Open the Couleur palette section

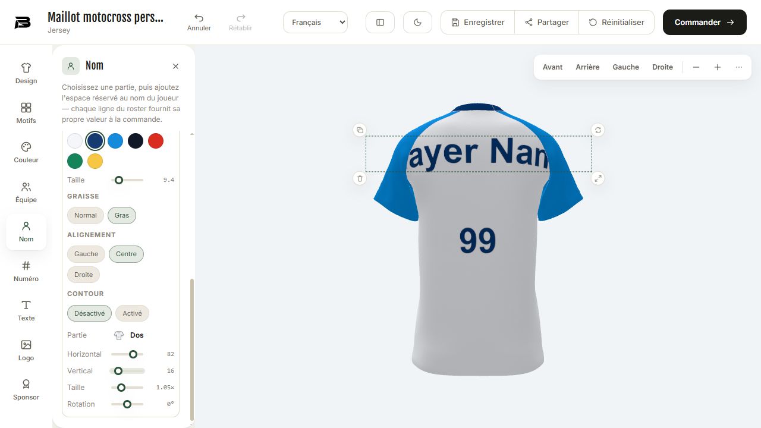26,153
